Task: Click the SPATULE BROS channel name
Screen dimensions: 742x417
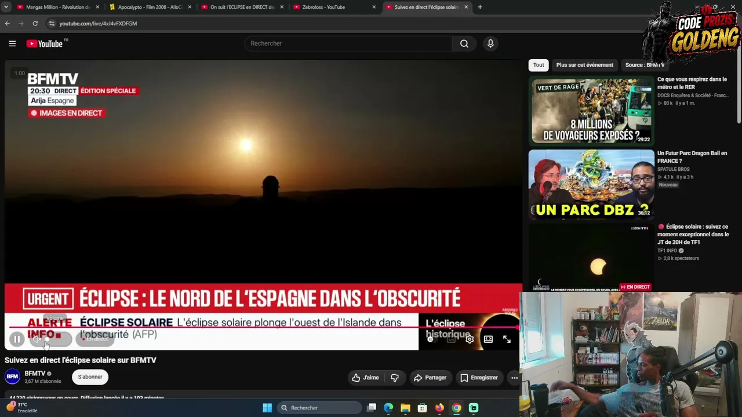Action: click(674, 169)
